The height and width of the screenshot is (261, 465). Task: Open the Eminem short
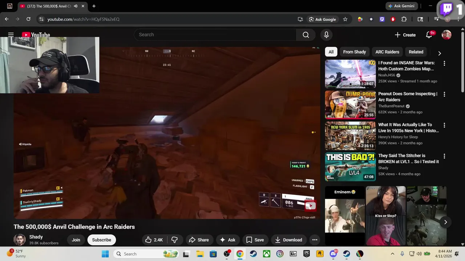pyautogui.click(x=345, y=216)
